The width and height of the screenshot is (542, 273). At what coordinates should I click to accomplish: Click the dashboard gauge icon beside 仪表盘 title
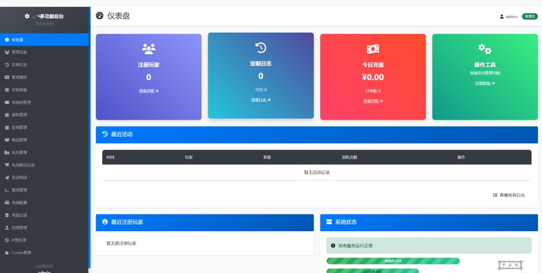(x=100, y=16)
